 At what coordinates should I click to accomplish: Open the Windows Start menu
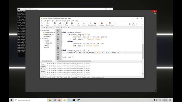(x=11, y=100)
